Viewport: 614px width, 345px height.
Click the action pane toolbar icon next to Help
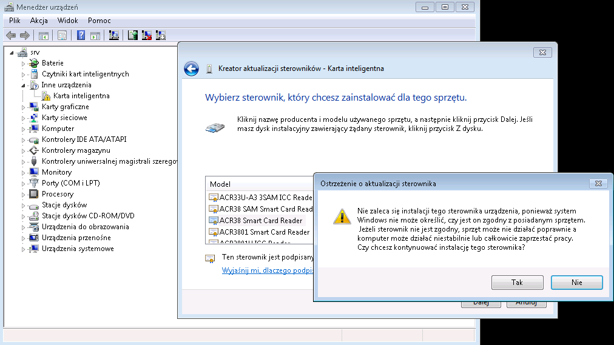(95, 36)
